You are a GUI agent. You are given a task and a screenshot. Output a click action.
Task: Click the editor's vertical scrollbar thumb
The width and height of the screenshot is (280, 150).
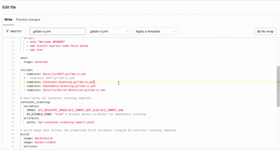pyautogui.click(x=278, y=86)
